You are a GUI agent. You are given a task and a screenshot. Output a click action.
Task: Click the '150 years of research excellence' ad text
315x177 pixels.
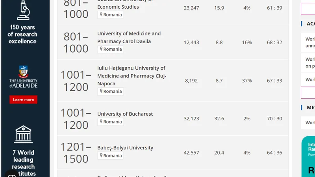[22, 34]
